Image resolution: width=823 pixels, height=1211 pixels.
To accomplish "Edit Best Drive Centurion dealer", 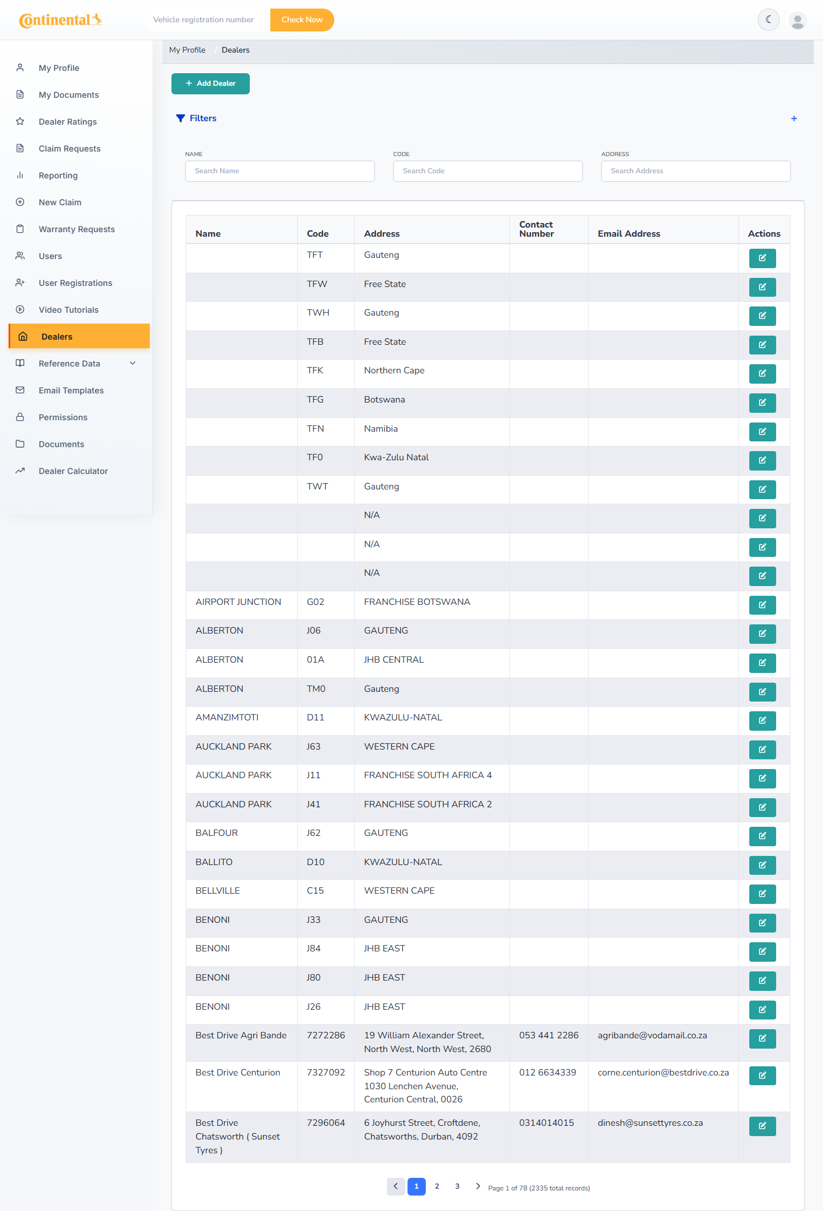I will [762, 1075].
